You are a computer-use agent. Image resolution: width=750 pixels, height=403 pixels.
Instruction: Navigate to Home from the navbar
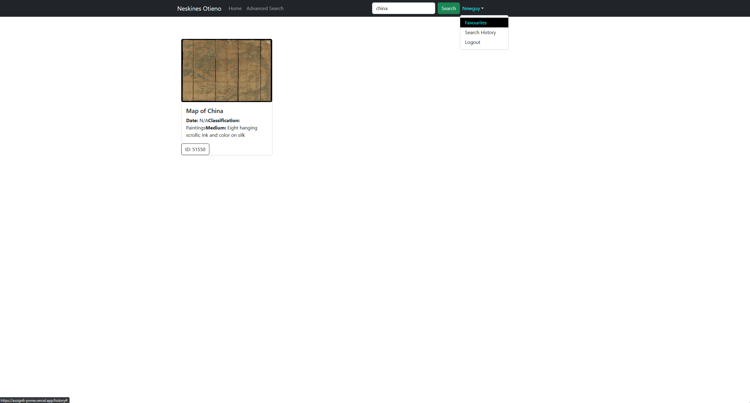(235, 8)
